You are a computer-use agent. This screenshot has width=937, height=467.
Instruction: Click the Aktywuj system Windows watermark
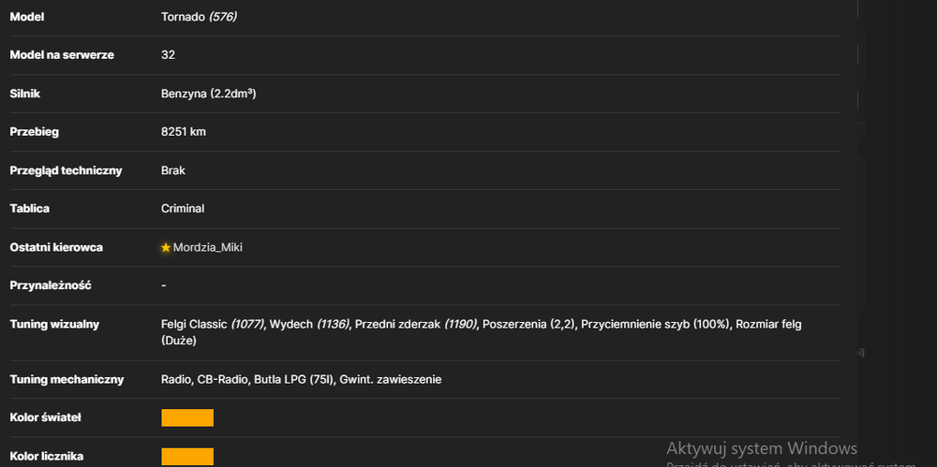(x=762, y=448)
